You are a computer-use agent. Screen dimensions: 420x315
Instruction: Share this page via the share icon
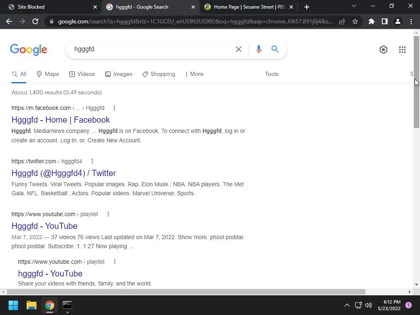click(x=342, y=21)
